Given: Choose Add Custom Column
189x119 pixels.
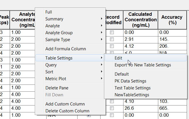Looking at the screenshot, I should [x=65, y=104].
